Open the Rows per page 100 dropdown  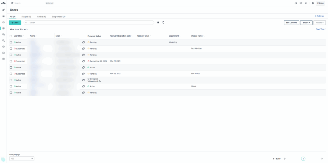[x=22, y=159]
